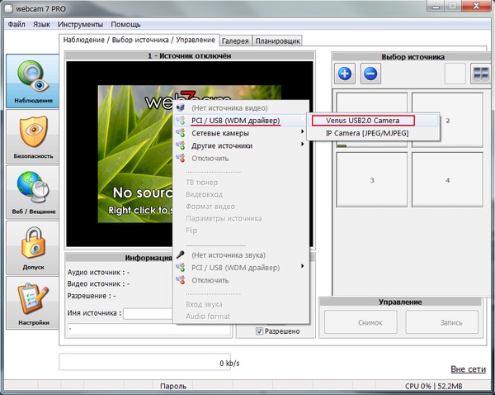The width and height of the screenshot is (495, 395).
Task: Click the No source video preview
Action: [x=136, y=154]
